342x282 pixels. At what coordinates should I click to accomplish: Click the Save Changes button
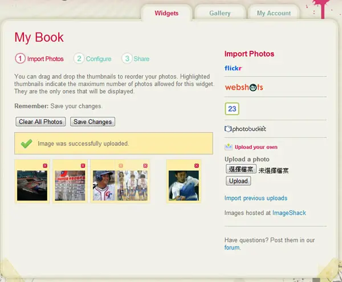(x=92, y=121)
